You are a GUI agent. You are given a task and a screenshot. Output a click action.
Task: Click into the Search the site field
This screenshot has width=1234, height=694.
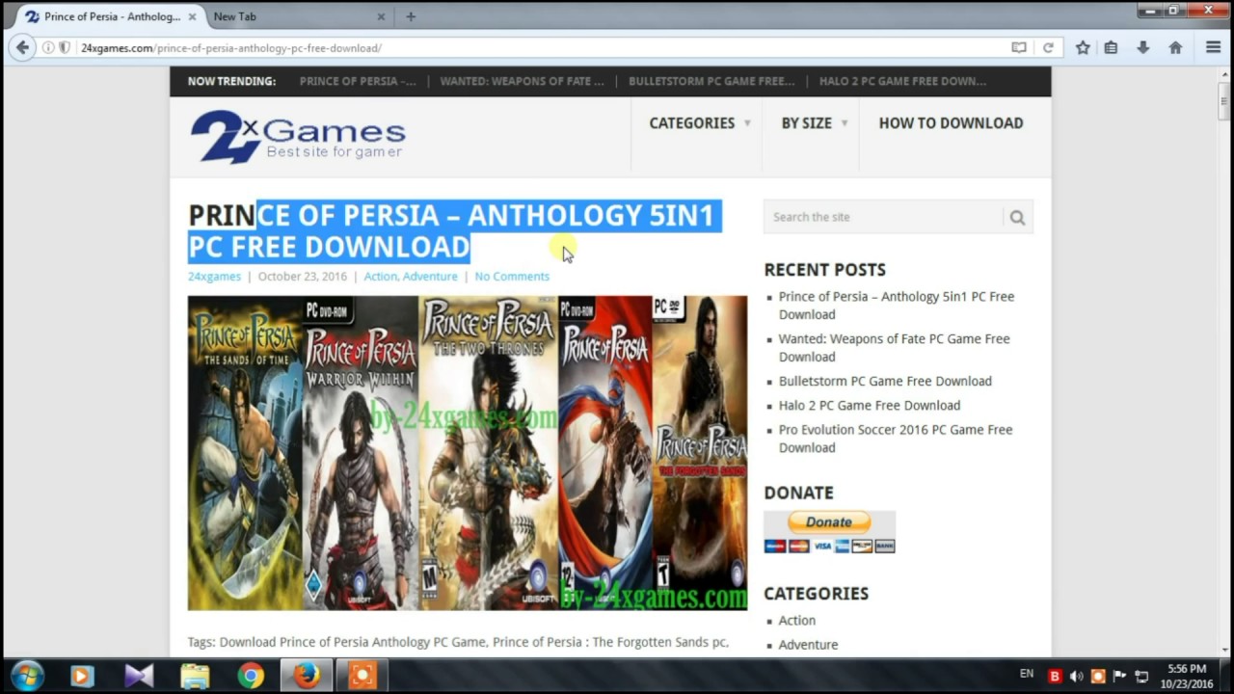[883, 217]
